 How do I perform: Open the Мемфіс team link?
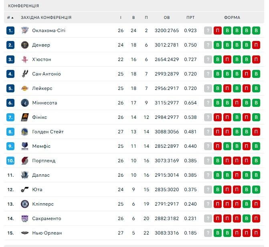pos(41,146)
